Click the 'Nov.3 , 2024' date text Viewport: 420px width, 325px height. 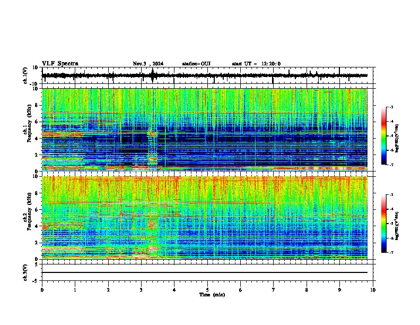click(148, 64)
